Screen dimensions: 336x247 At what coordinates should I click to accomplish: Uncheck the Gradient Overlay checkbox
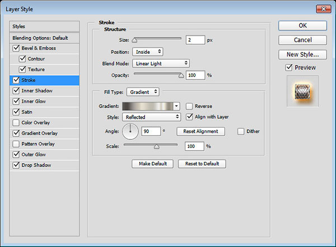point(16,133)
